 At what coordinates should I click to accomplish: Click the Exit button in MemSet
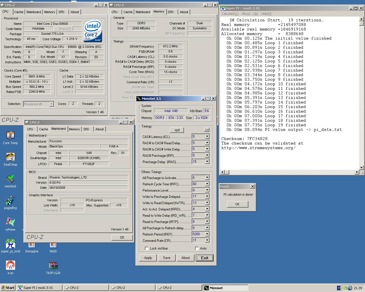[204, 258]
